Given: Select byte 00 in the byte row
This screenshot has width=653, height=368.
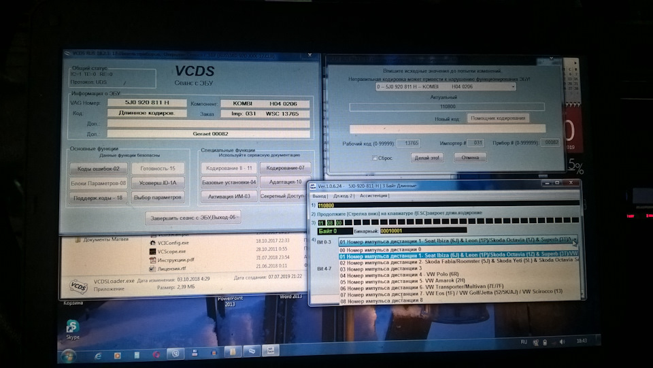Looking at the screenshot, I should click(339, 222).
